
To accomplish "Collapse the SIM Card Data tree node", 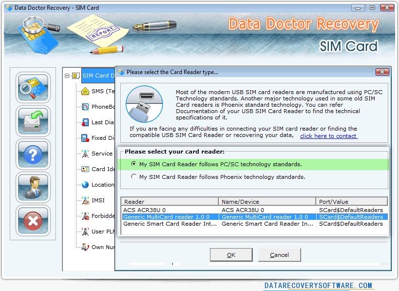I will [67, 76].
